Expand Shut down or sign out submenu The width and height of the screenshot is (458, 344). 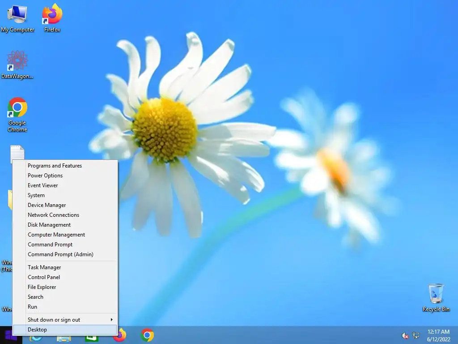pos(65,320)
